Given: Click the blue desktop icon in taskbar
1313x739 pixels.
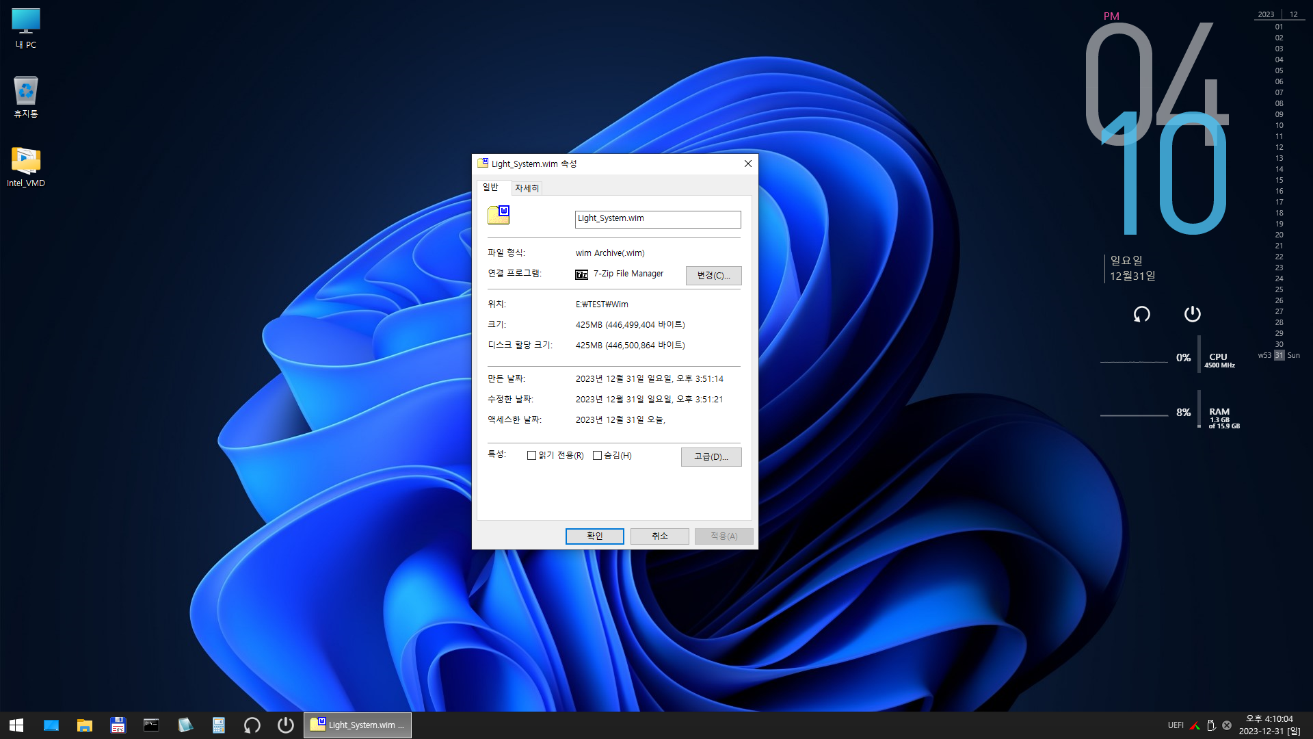Looking at the screenshot, I should click(51, 725).
